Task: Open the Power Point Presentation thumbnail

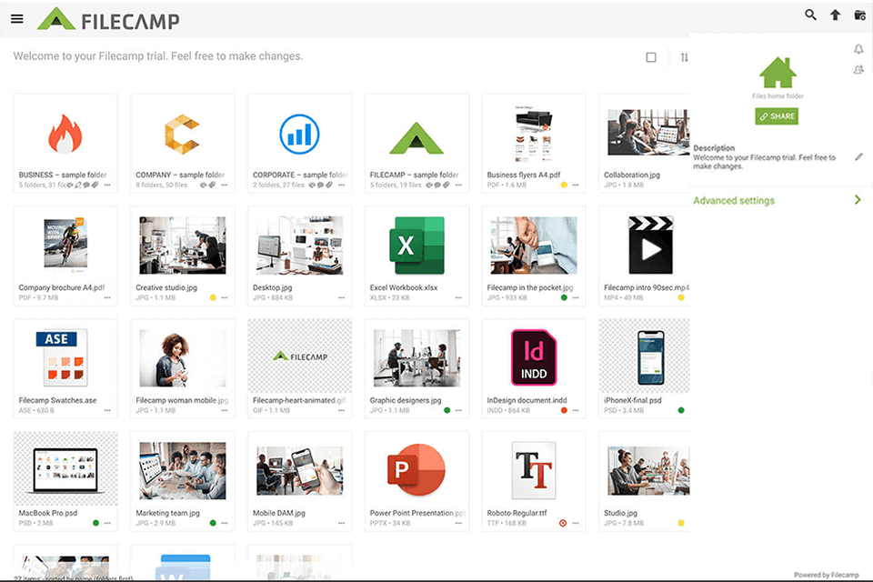Action: coord(416,469)
